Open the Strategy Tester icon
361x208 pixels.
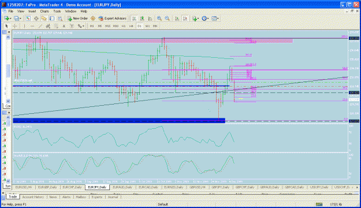click(60, 18)
